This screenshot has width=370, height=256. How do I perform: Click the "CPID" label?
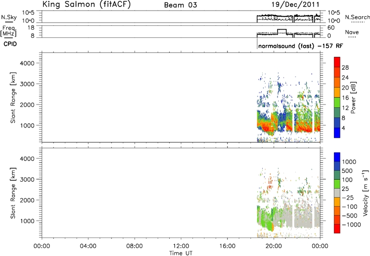[10, 44]
